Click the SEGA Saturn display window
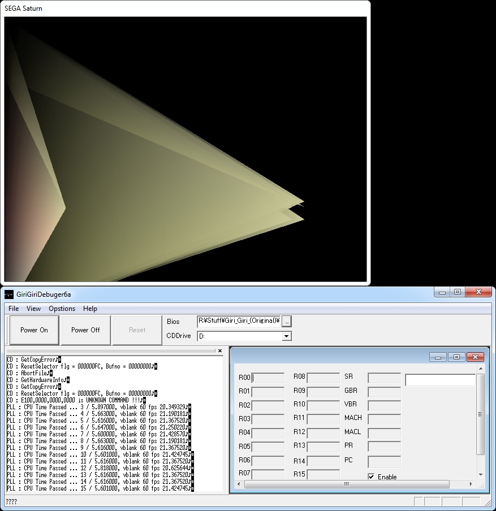The image size is (496, 511). pos(186,149)
